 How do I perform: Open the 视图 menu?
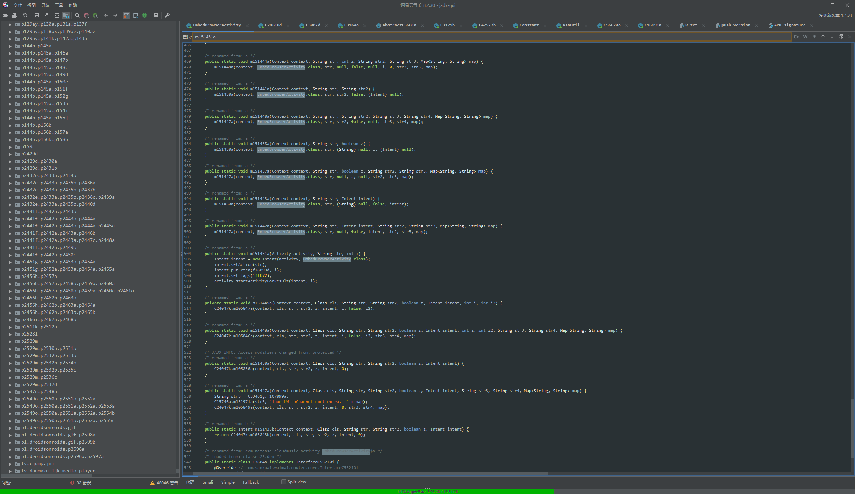(32, 5)
